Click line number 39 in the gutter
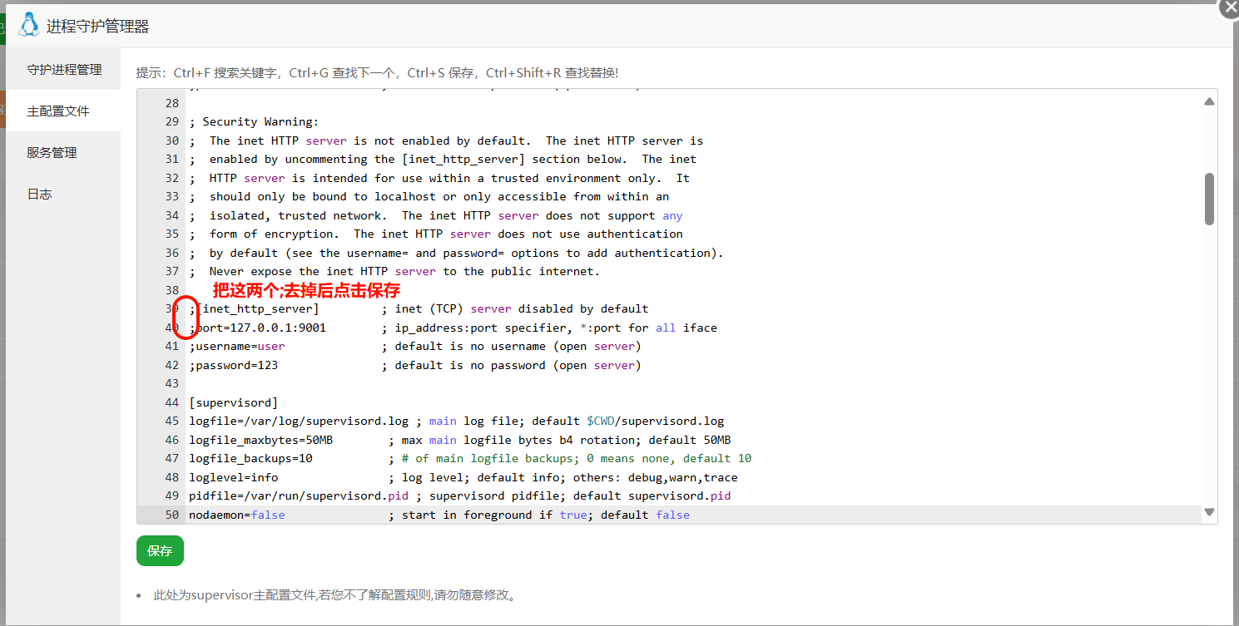Viewport: 1239px width, 626px height. (x=171, y=308)
